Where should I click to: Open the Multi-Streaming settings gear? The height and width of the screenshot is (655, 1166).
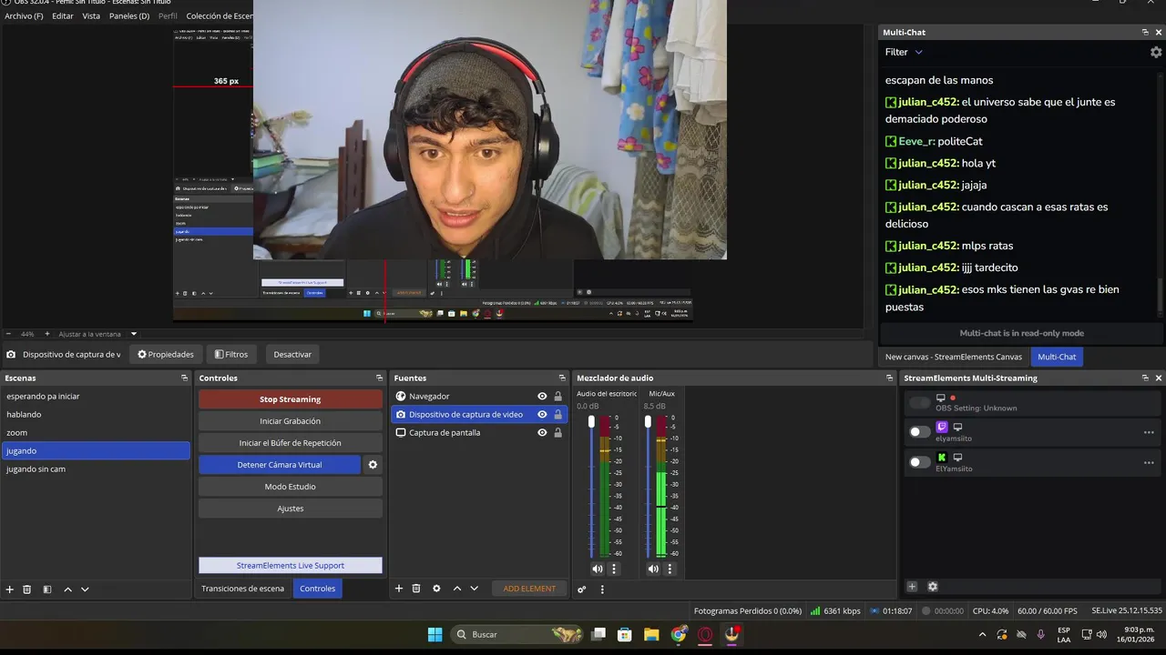point(933,587)
